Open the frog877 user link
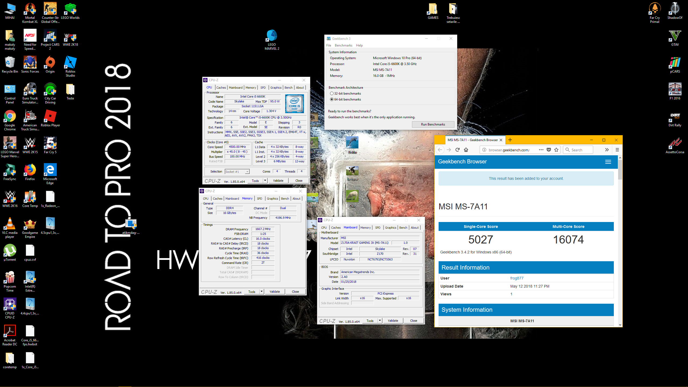This screenshot has height=387, width=688. pos(517,278)
